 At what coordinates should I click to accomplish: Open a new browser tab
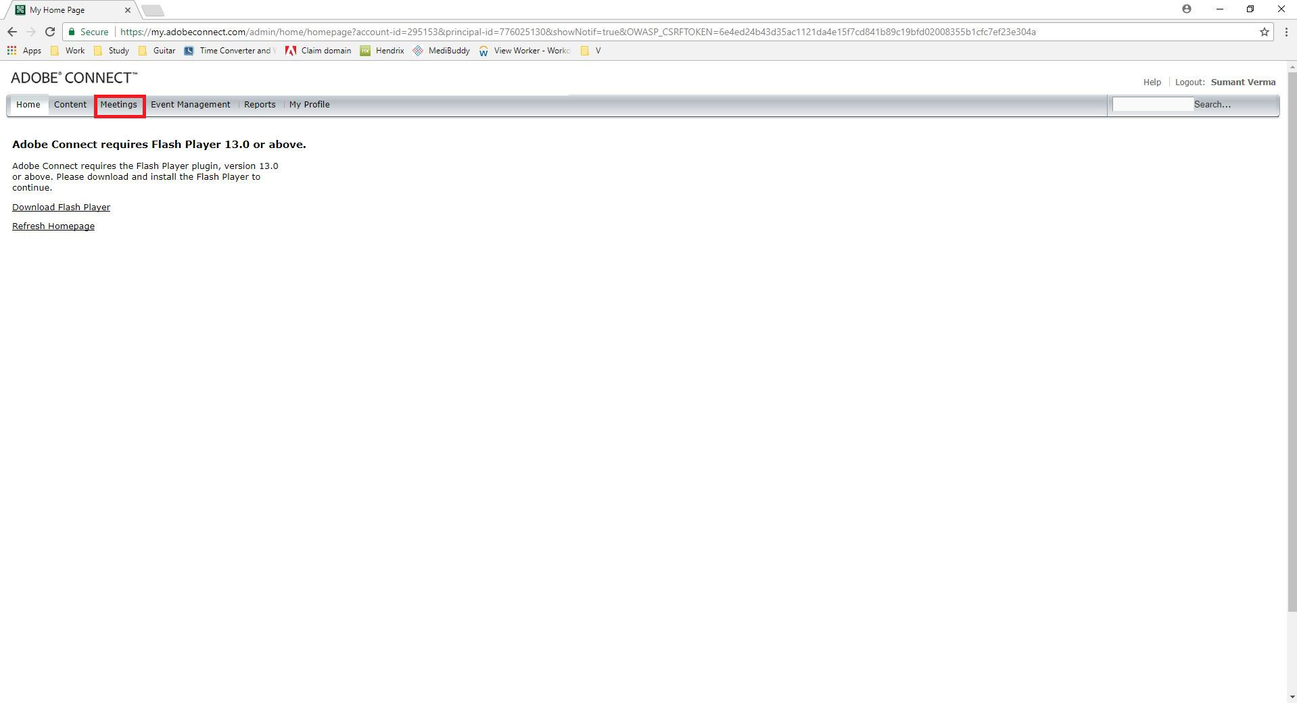153,10
